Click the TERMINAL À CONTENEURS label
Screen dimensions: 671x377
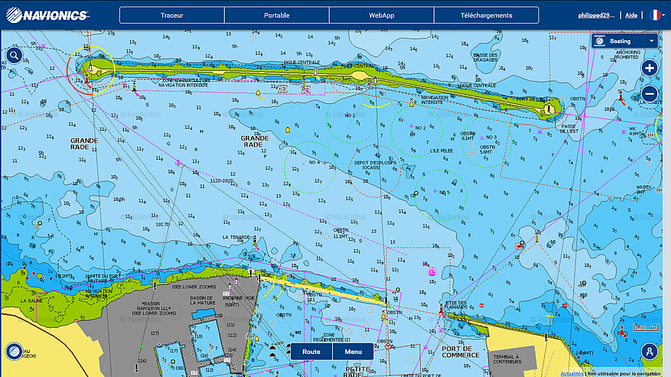507,359
